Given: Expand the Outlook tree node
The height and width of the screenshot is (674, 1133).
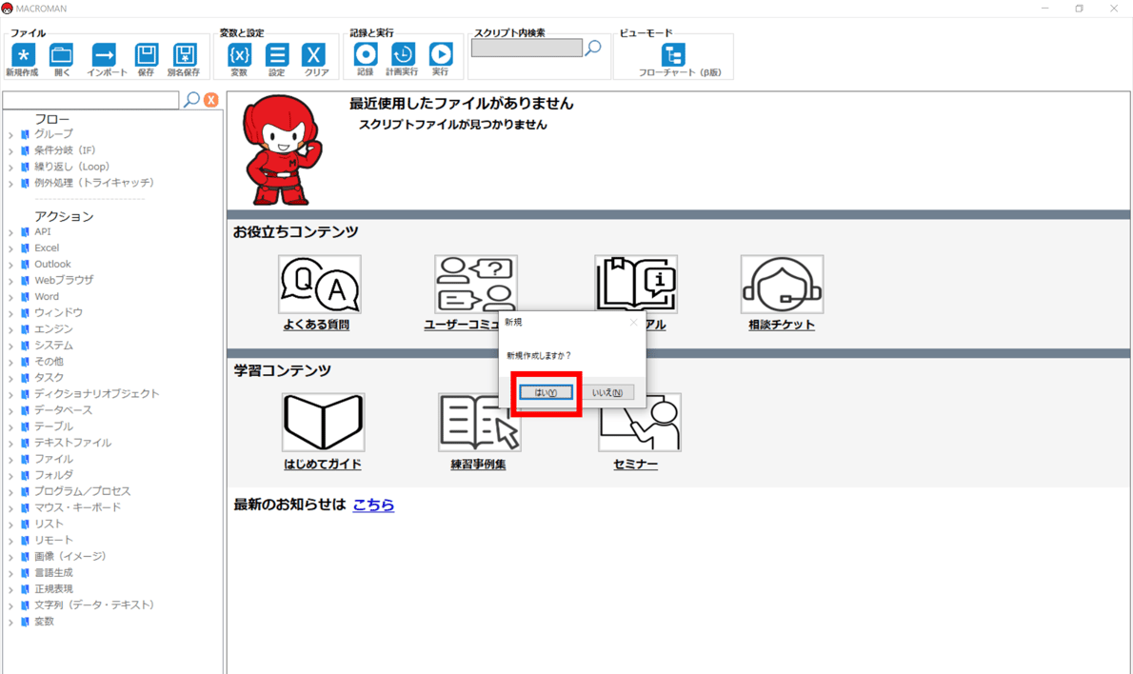Looking at the screenshot, I should (10, 265).
